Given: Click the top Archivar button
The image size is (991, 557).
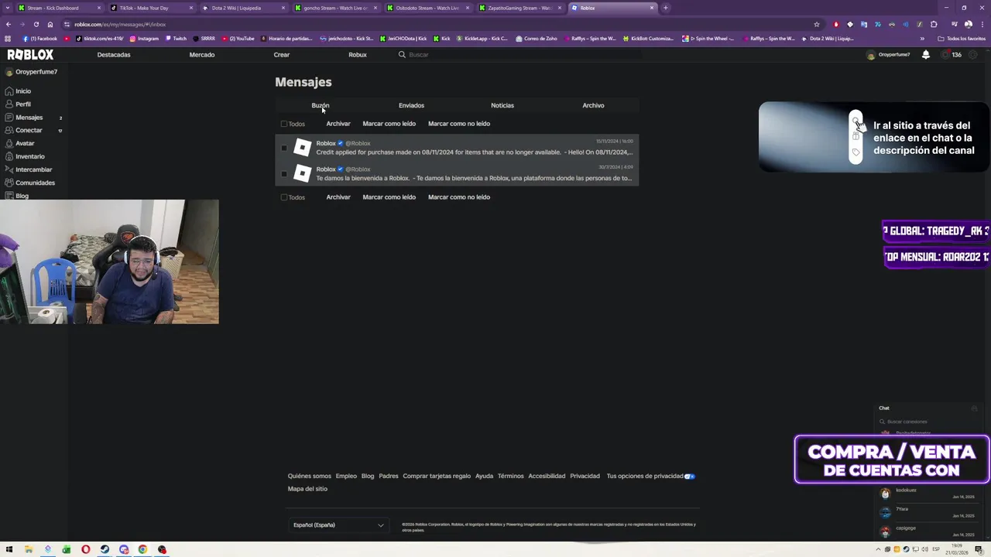Looking at the screenshot, I should tap(338, 124).
